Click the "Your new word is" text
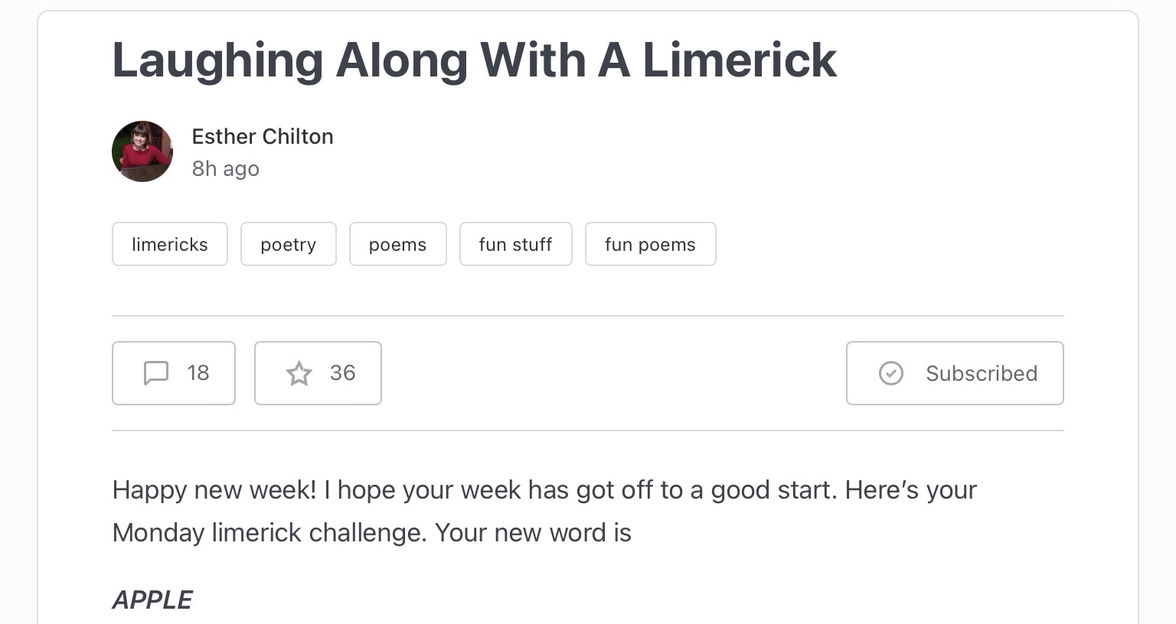 coord(533,533)
